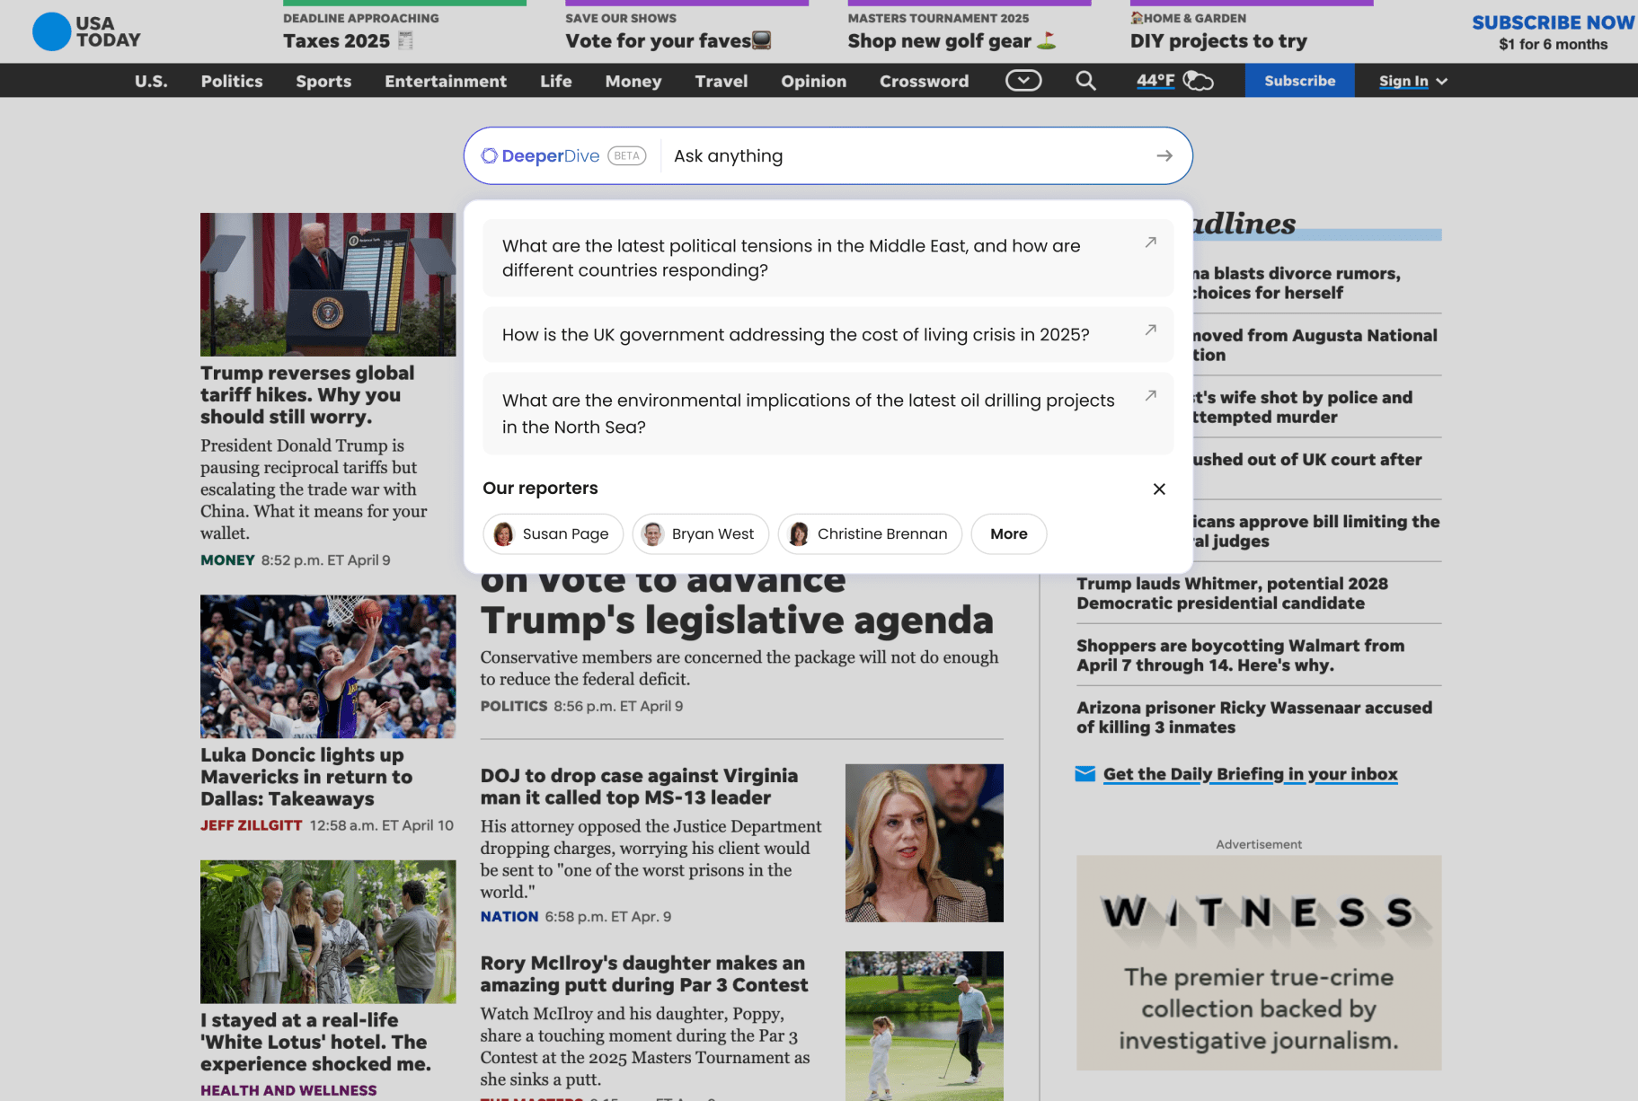The width and height of the screenshot is (1638, 1101).
Task: Open the Travel section
Action: (x=722, y=81)
